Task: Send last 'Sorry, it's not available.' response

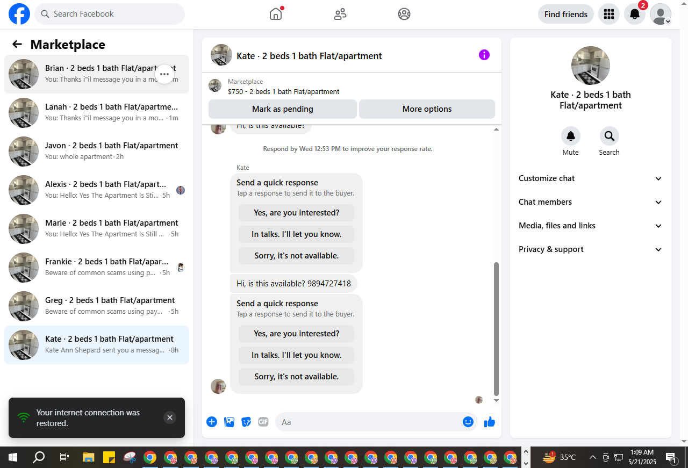Action: (x=297, y=377)
